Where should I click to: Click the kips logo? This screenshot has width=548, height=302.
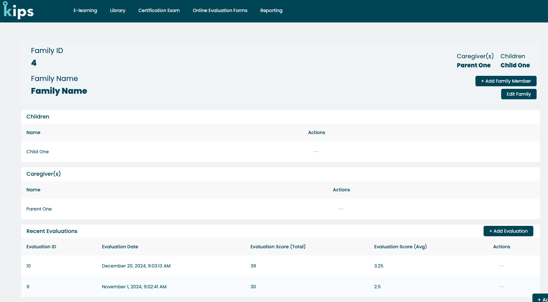coord(18,10)
